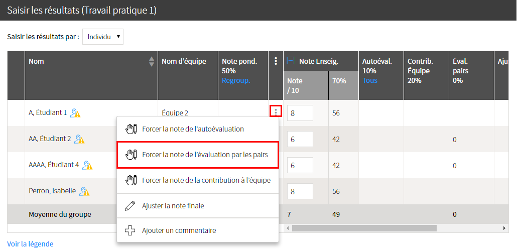Image resolution: width=517 pixels, height=250 pixels.
Task: Collapse the Note Enseig. column group
Action: tap(291, 61)
